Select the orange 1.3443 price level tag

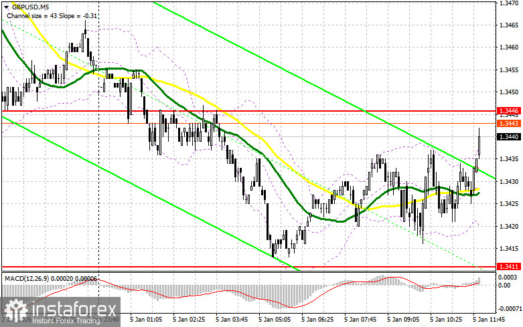pyautogui.click(x=509, y=123)
